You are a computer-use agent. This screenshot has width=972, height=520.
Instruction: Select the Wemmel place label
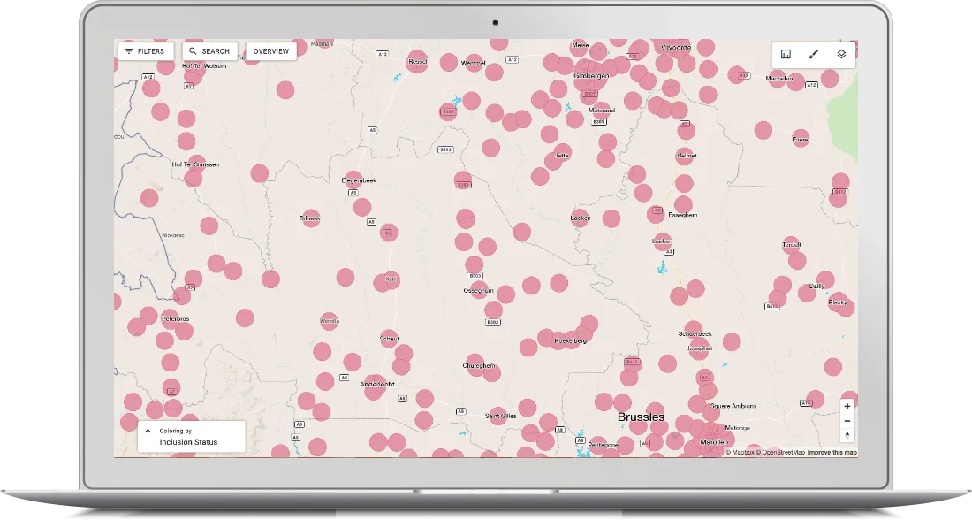point(473,64)
